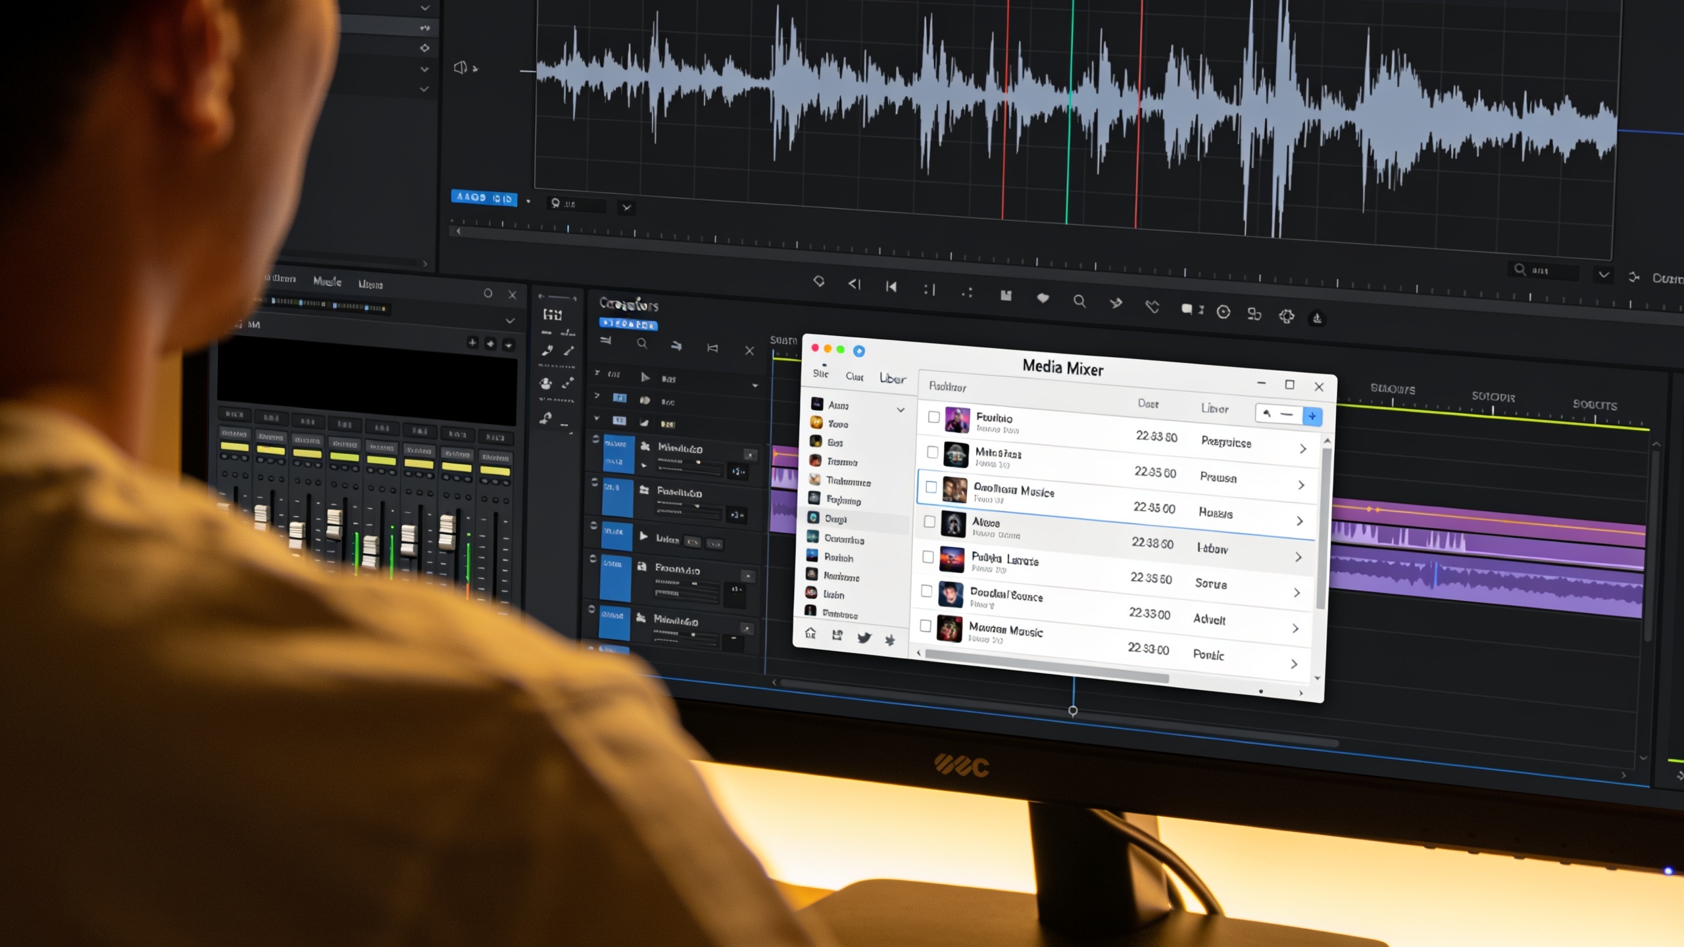The image size is (1684, 947).
Task: Click the Twitter bird icon in Media Mixer
Action: point(864,637)
